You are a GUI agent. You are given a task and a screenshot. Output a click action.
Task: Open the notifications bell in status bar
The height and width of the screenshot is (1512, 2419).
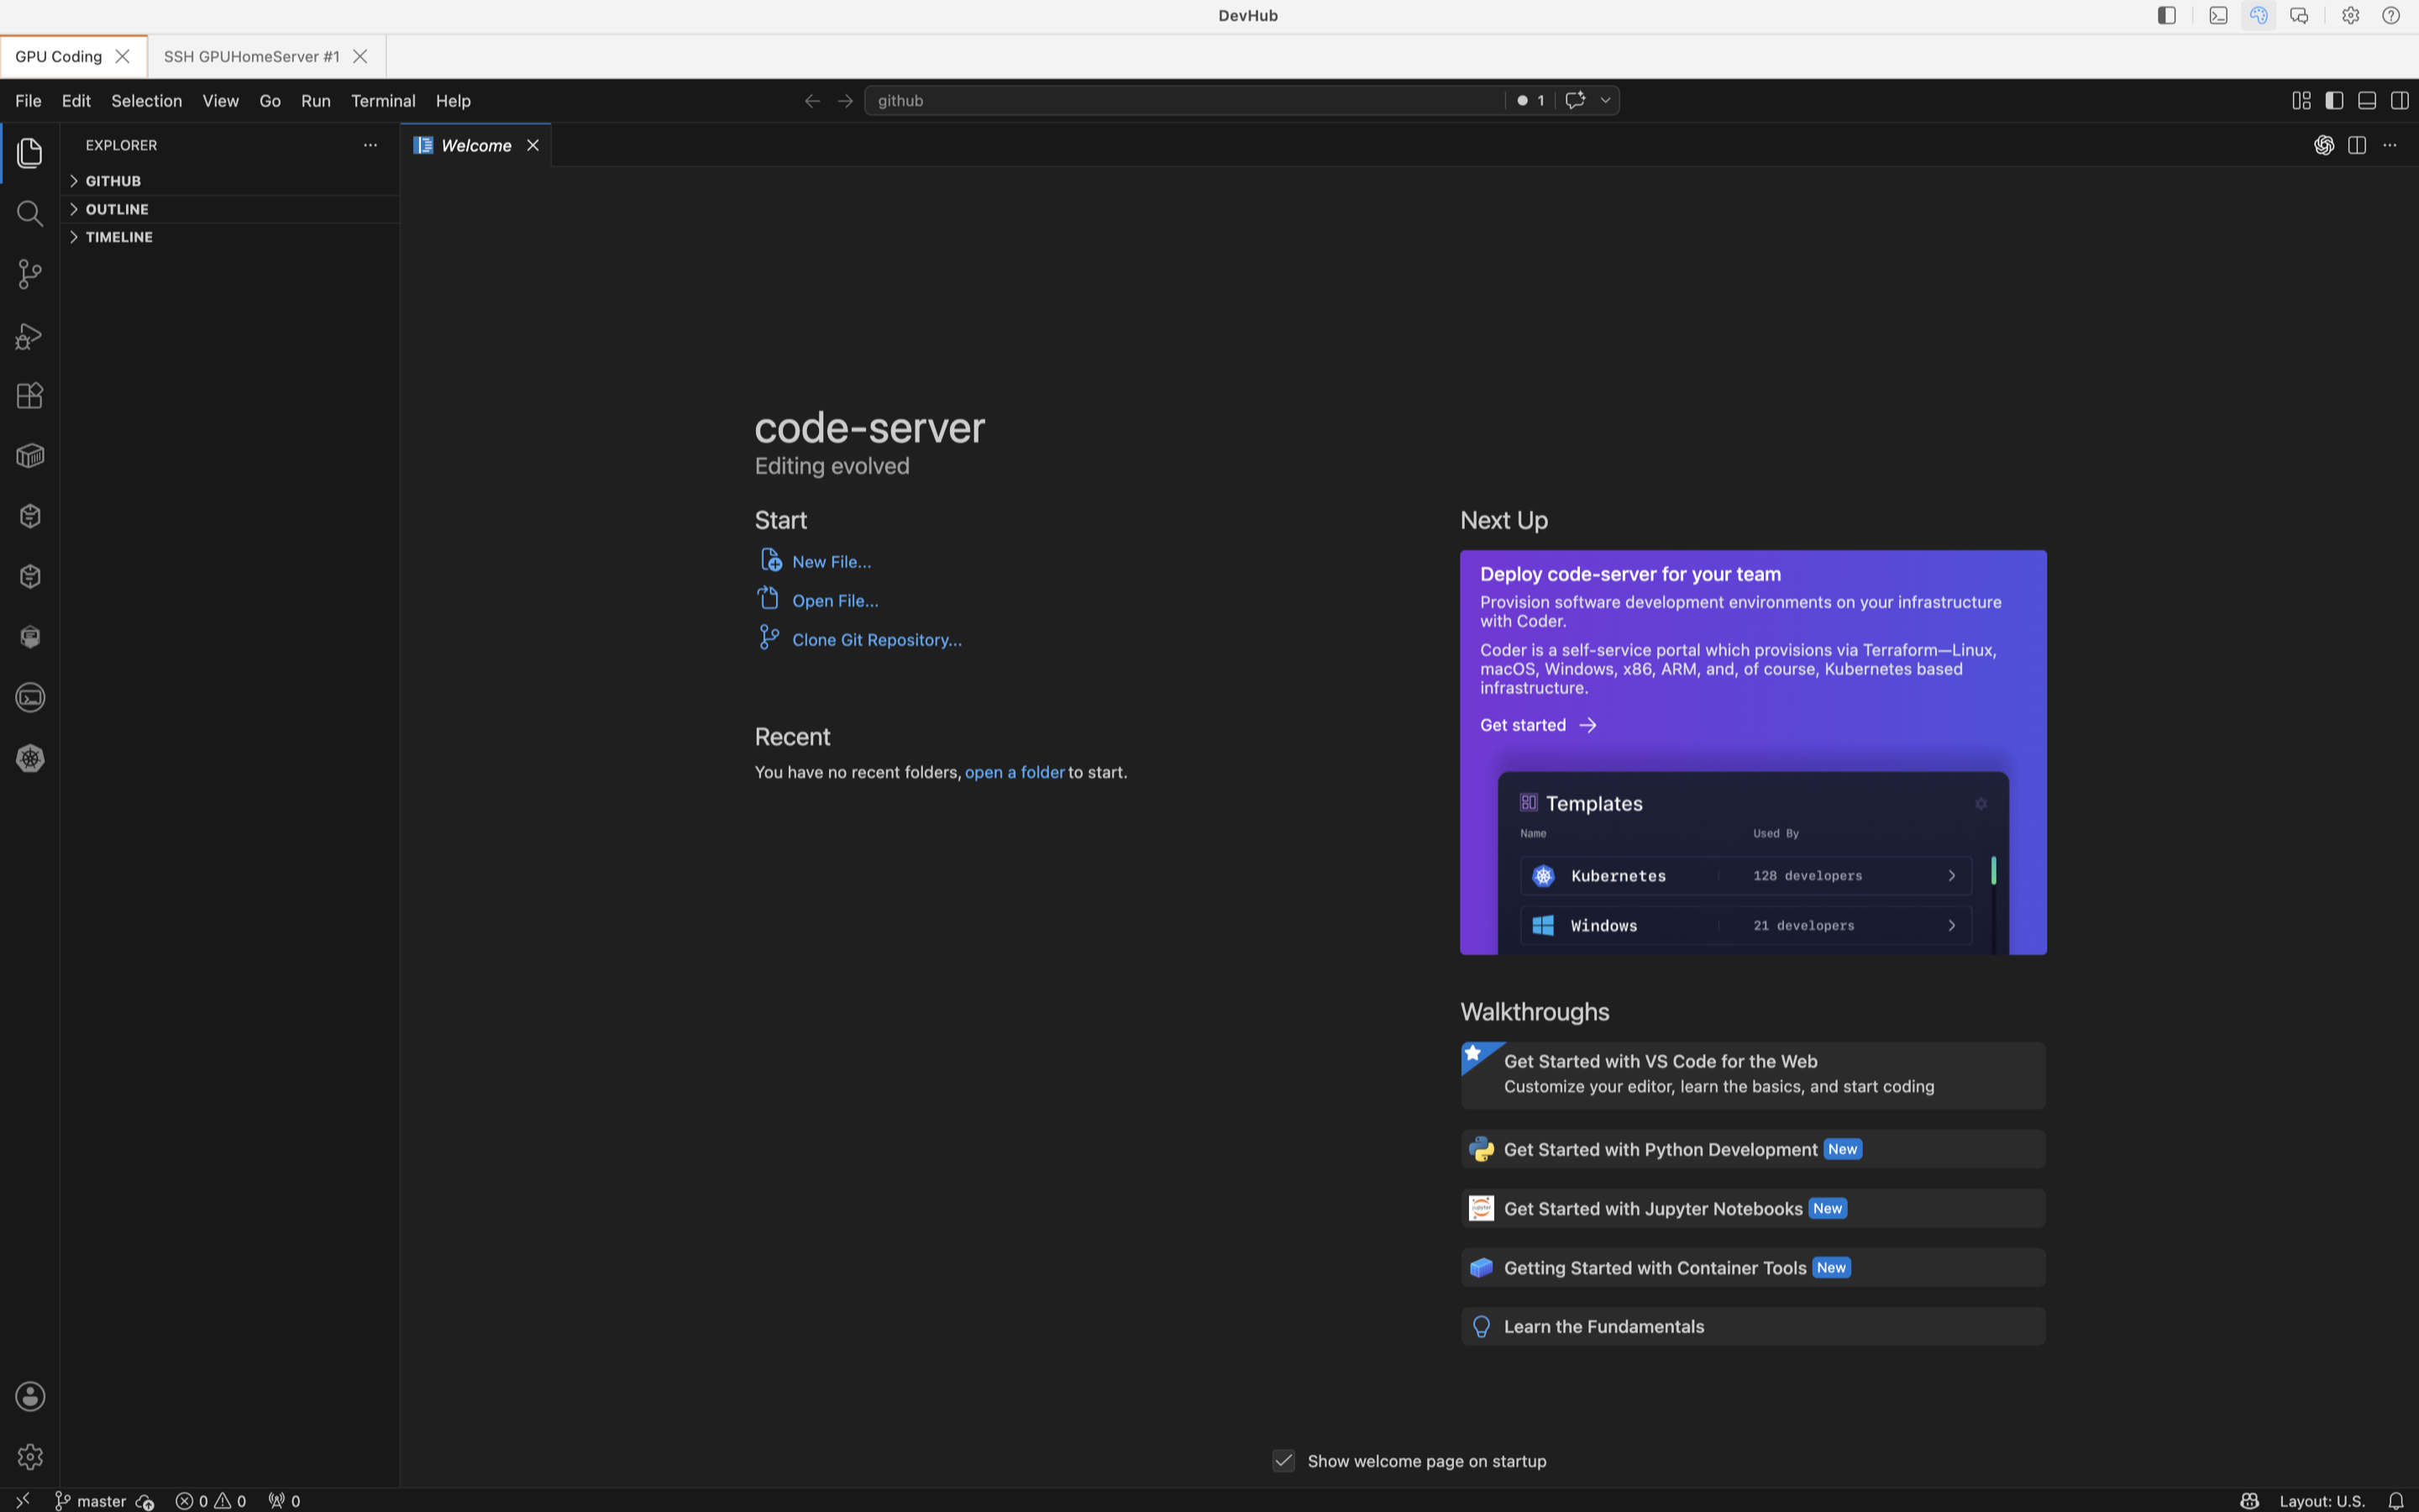click(2395, 1501)
